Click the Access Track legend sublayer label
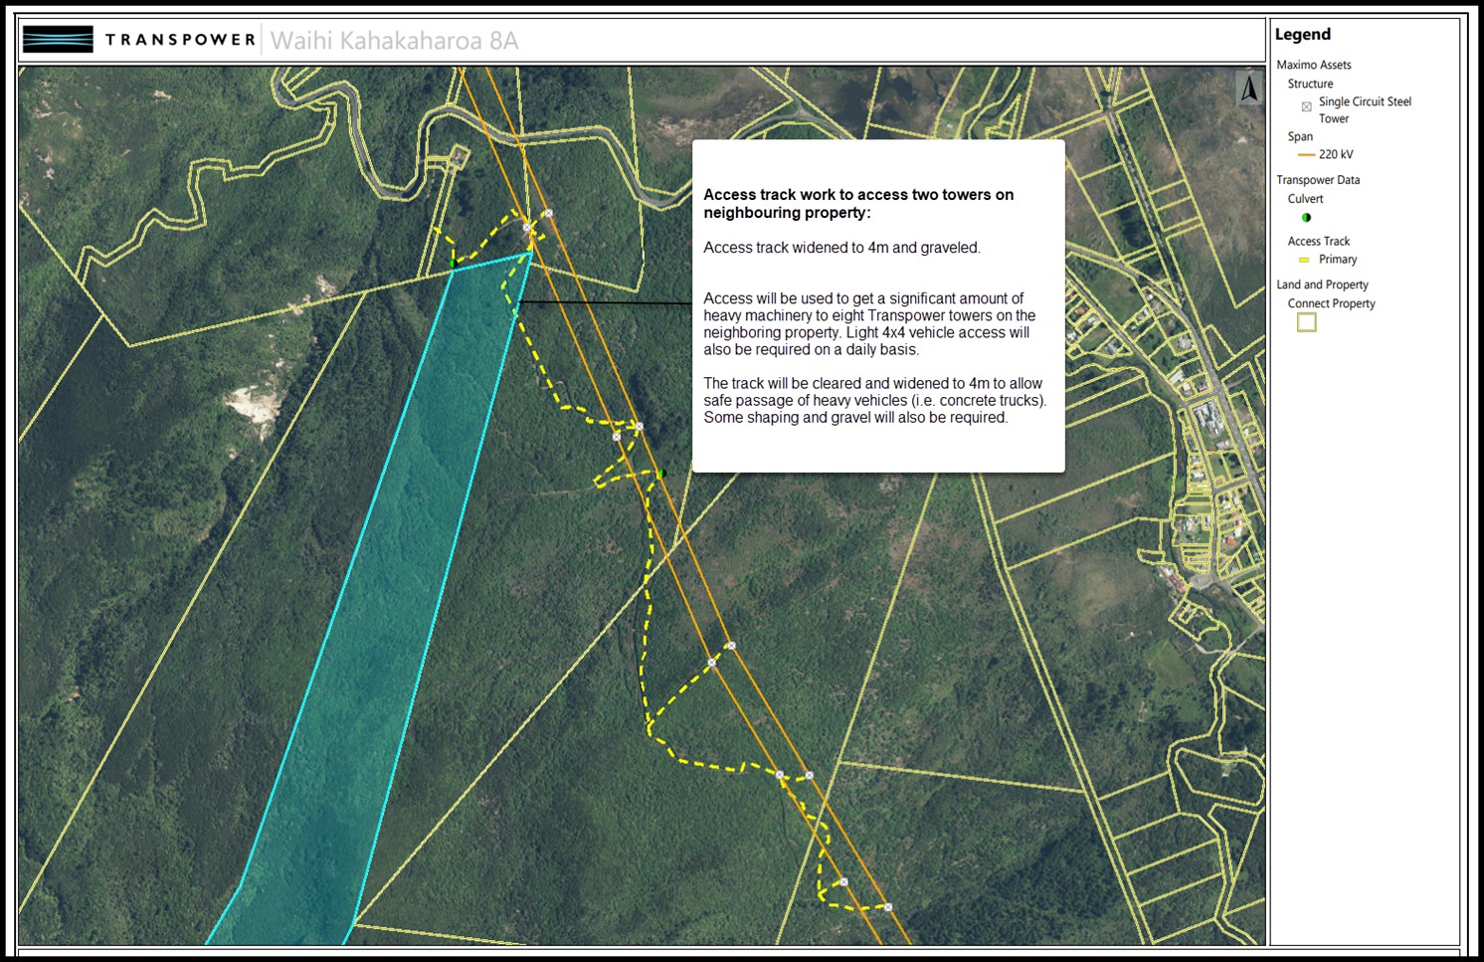 click(1318, 241)
